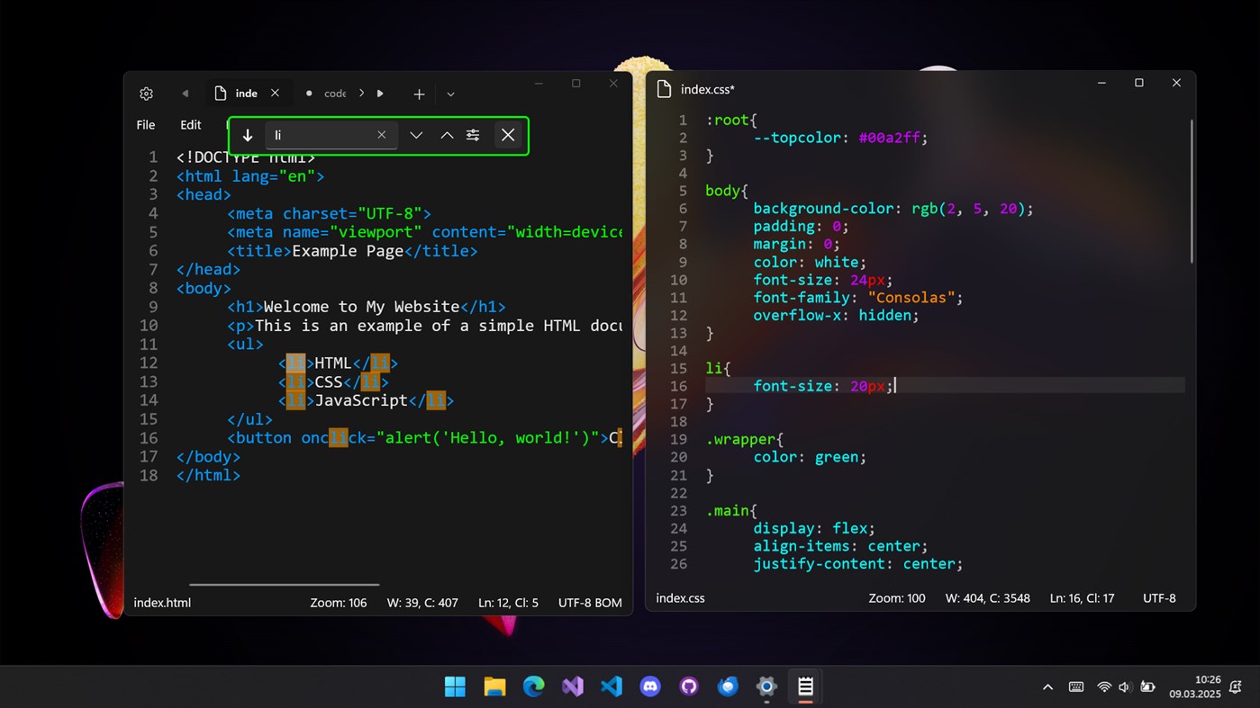Show hidden system tray icons
This screenshot has width=1260, height=708.
coord(1047,687)
